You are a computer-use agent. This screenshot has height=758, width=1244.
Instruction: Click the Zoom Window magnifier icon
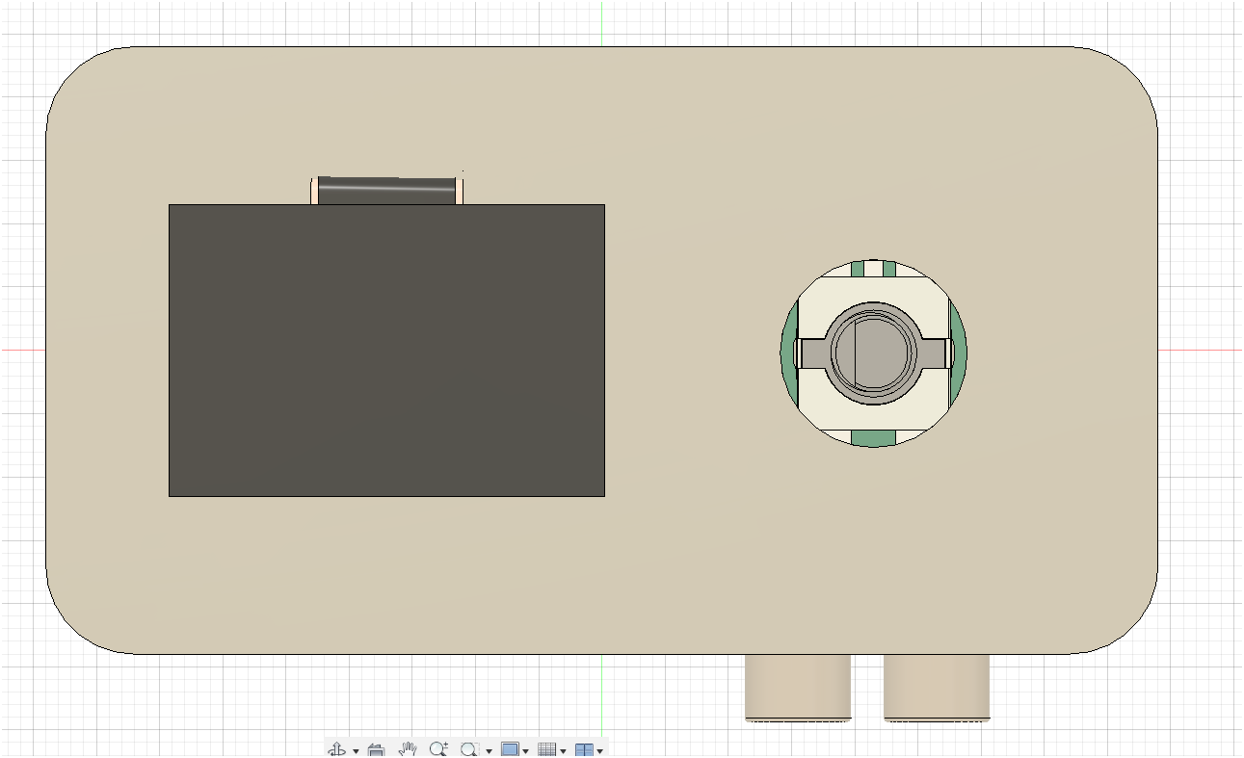coord(469,749)
